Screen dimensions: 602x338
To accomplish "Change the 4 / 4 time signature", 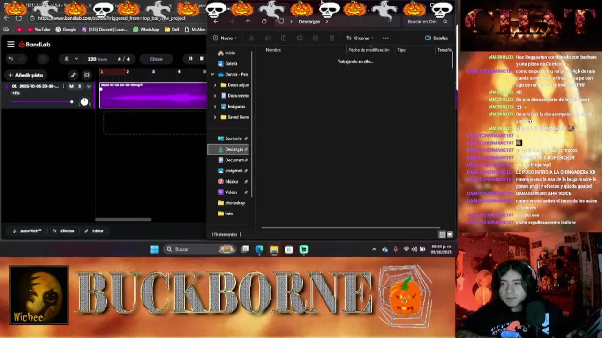I will tap(124, 59).
